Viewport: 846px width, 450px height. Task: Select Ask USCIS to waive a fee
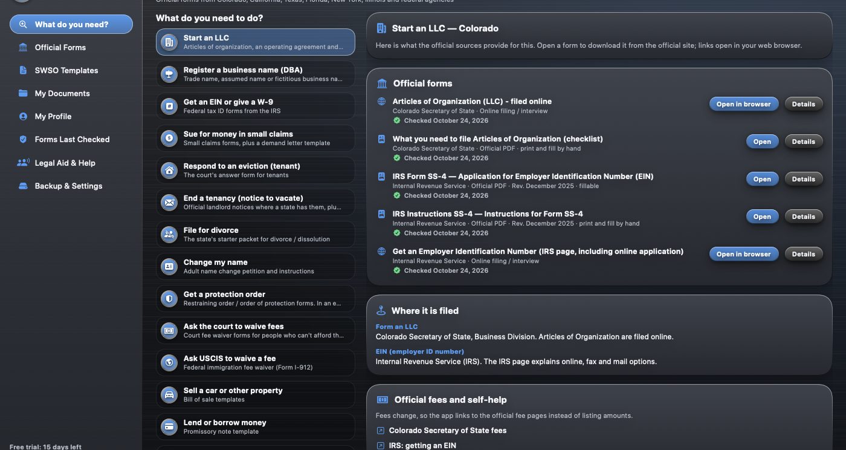pos(255,363)
